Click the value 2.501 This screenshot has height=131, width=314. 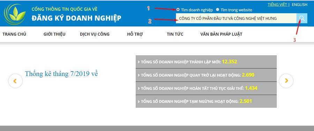[246, 101]
